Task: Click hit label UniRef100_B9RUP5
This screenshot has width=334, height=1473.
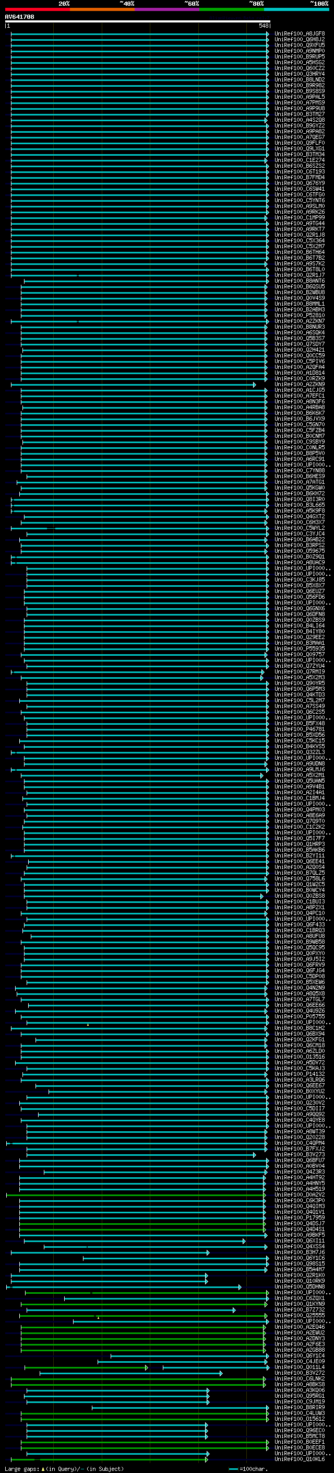Action: (300, 56)
